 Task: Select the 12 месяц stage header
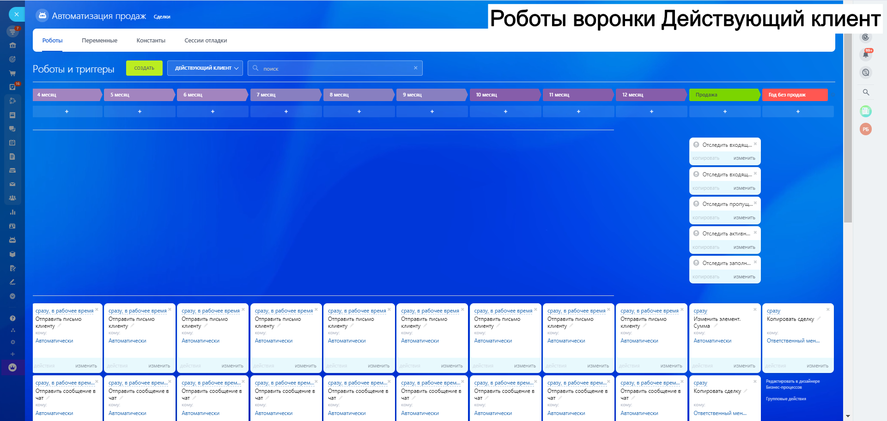tap(651, 95)
